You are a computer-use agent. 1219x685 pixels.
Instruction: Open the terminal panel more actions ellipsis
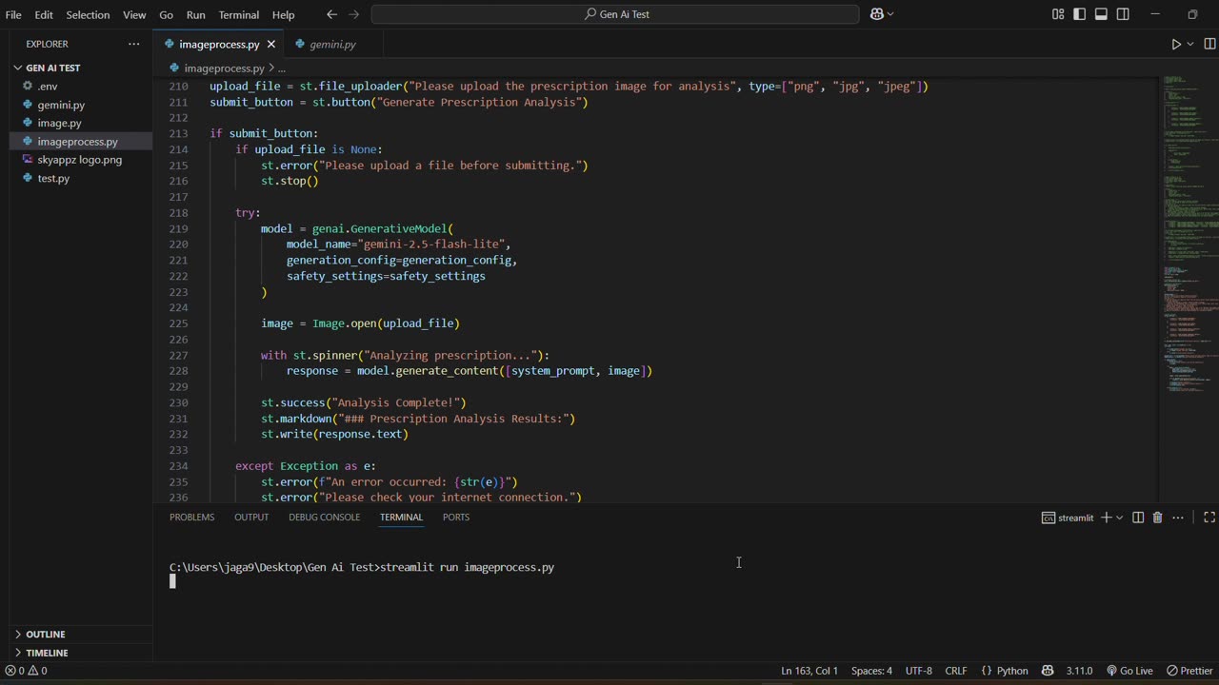(x=1178, y=518)
